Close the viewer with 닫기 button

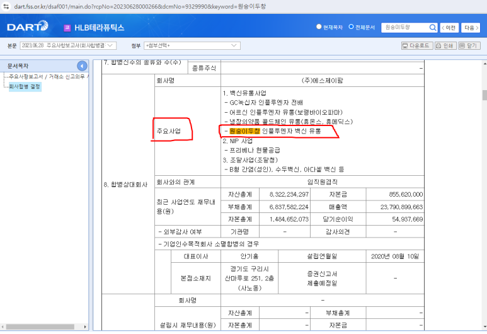click(x=469, y=46)
